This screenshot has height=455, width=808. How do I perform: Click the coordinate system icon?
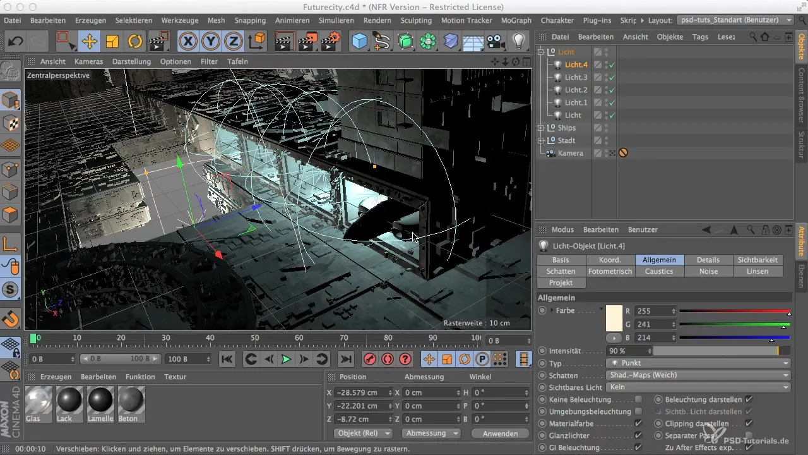257,42
